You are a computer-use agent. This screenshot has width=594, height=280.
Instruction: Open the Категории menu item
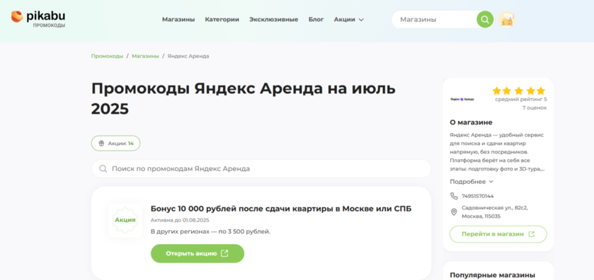click(x=222, y=19)
